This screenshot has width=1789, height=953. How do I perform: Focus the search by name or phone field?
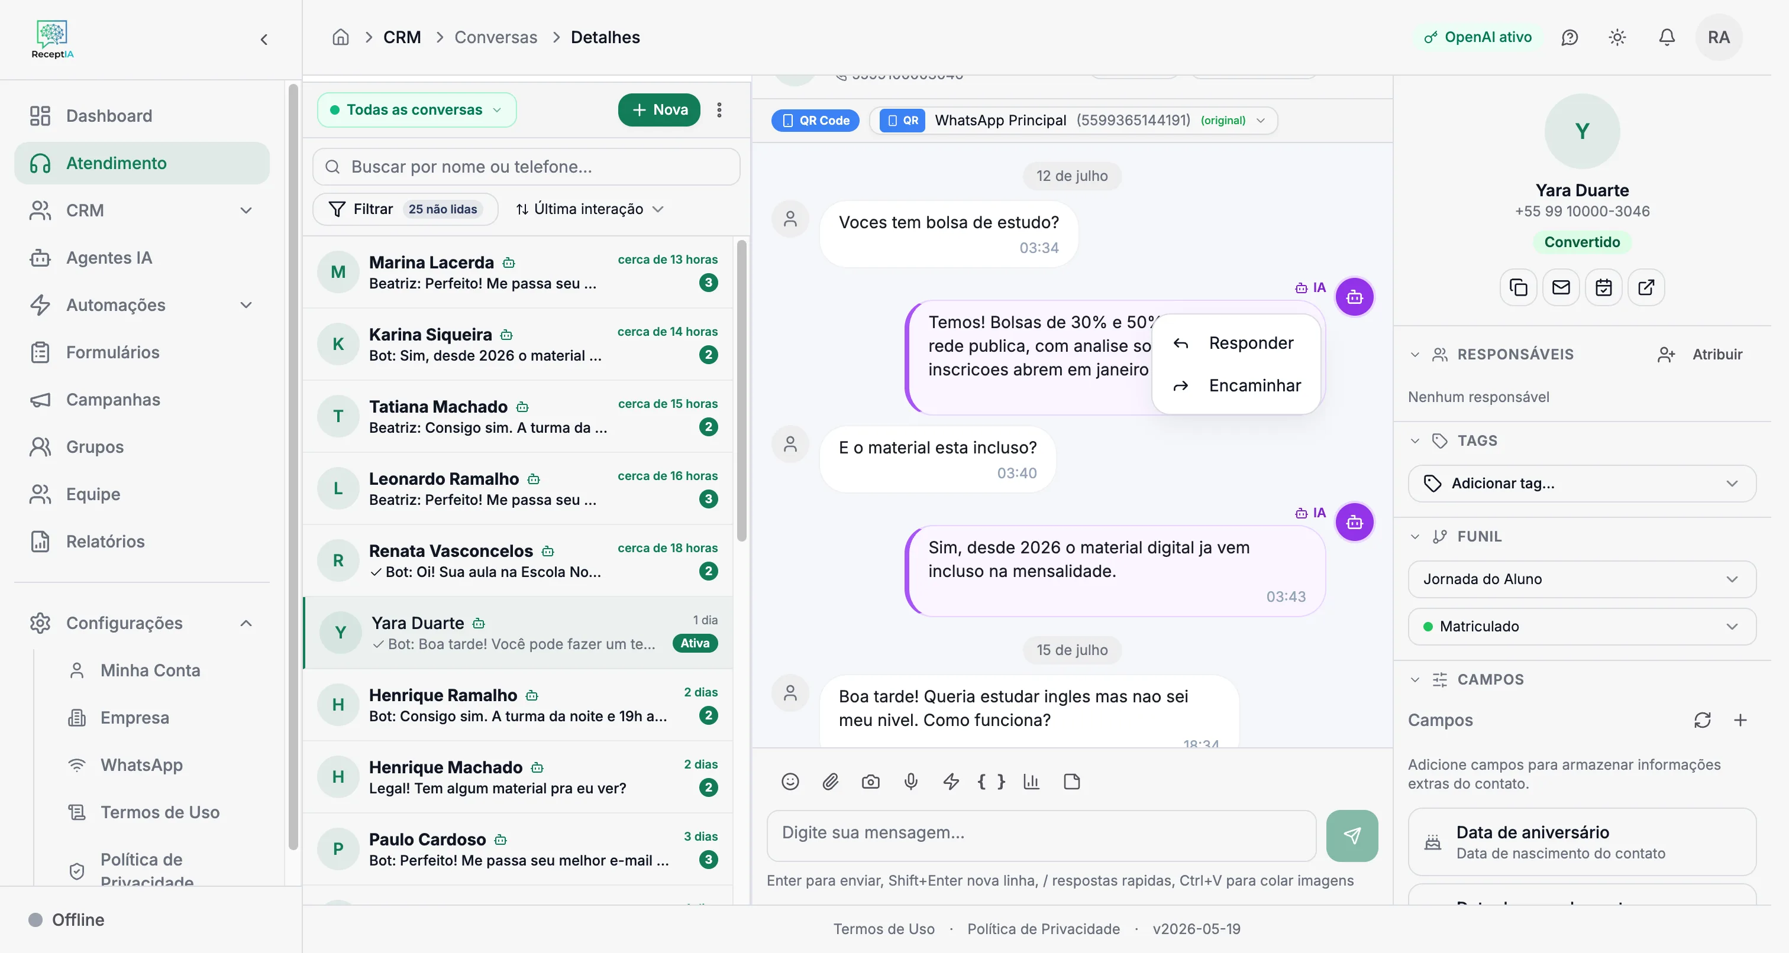[x=527, y=167]
